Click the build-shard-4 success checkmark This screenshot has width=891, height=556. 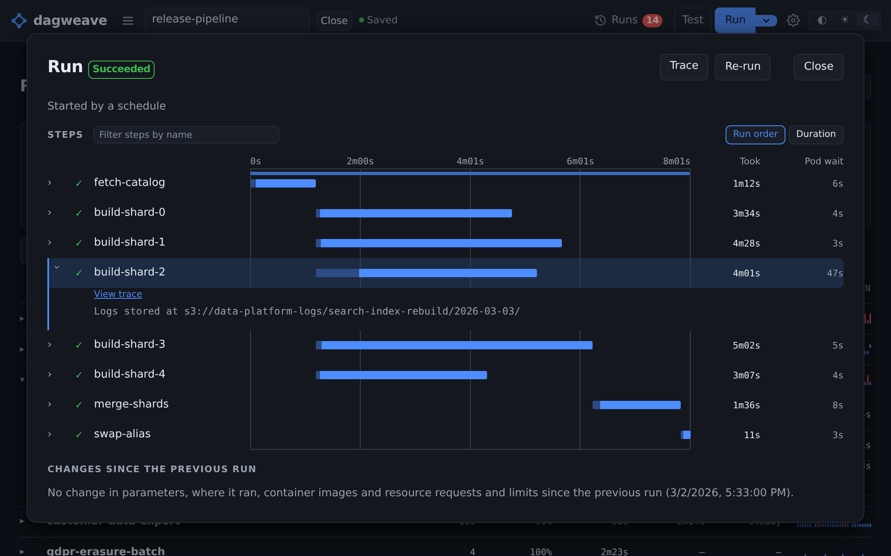click(x=79, y=375)
